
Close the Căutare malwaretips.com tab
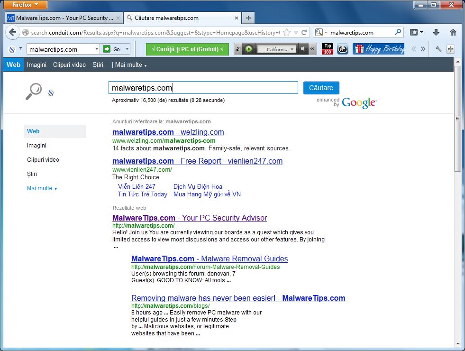(x=237, y=18)
